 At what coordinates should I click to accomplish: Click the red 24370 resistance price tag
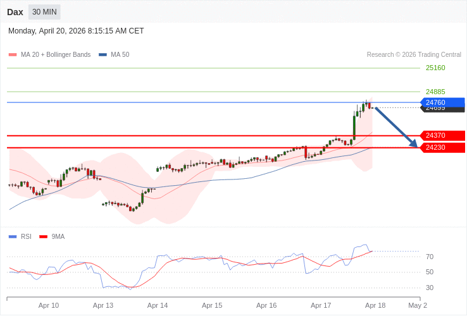click(x=442, y=135)
